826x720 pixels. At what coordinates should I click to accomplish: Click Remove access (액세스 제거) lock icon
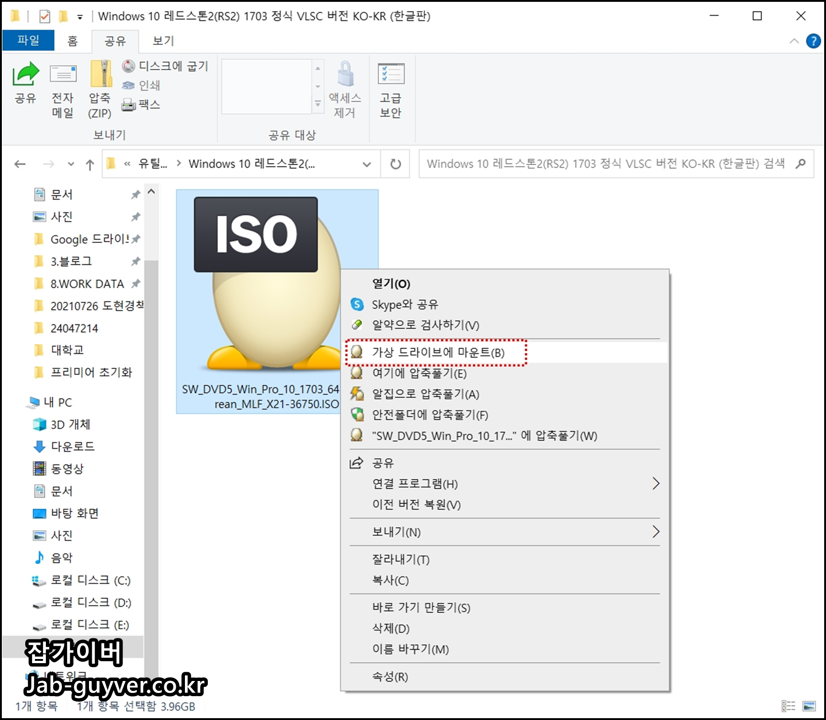(346, 73)
